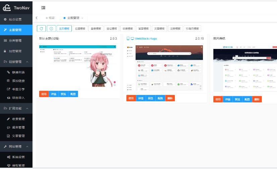Click the version number 2.0.15
Screen dimensions: 277x169
point(199,38)
